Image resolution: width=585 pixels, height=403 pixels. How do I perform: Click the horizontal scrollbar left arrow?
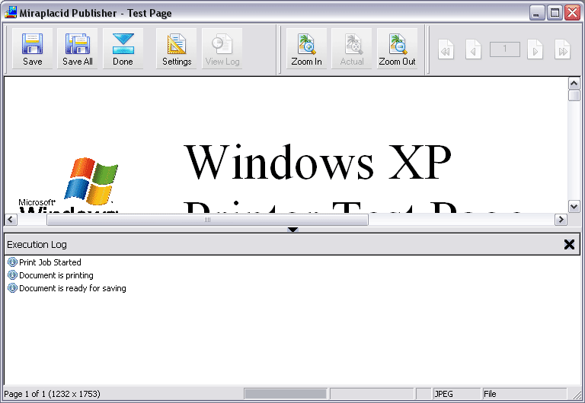[11, 220]
